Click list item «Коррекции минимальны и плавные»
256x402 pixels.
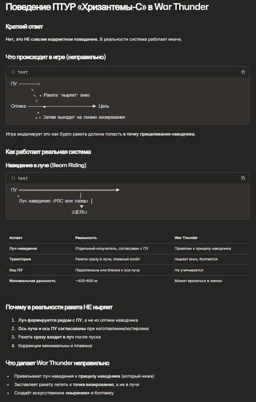[x=55, y=346]
